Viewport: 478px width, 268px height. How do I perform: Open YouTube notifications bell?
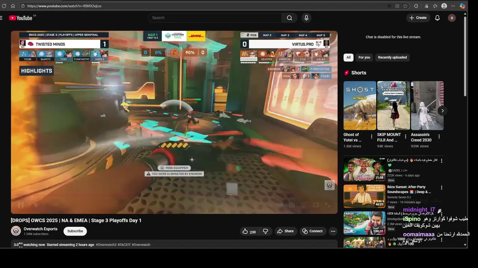tap(437, 18)
